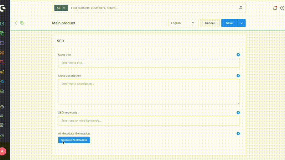Open Settings gear in sidebar
This screenshot has width=285, height=160.
click(2, 91)
